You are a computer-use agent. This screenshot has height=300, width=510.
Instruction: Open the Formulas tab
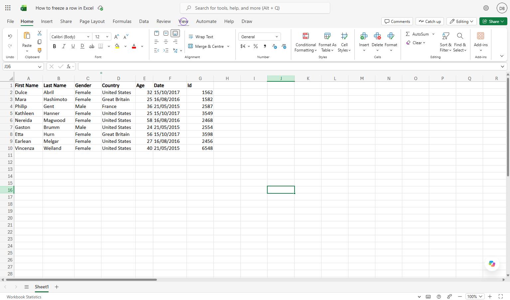click(x=122, y=21)
